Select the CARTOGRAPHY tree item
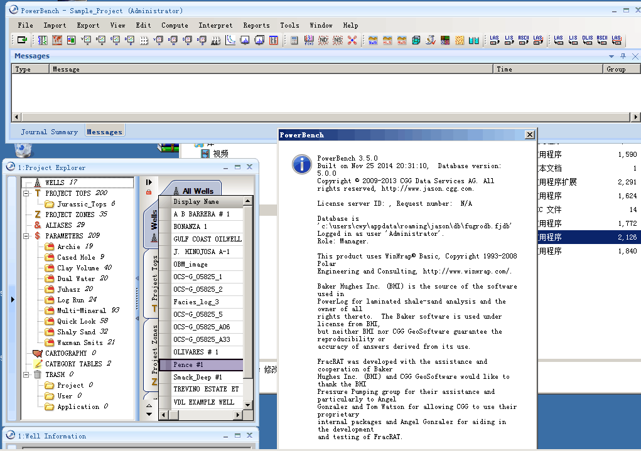641x451 pixels. click(x=65, y=353)
